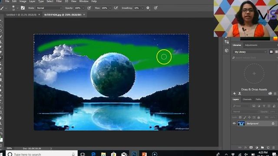Click the zoom level field in status bar
This screenshot has width=278, height=156.
[x=9, y=148]
